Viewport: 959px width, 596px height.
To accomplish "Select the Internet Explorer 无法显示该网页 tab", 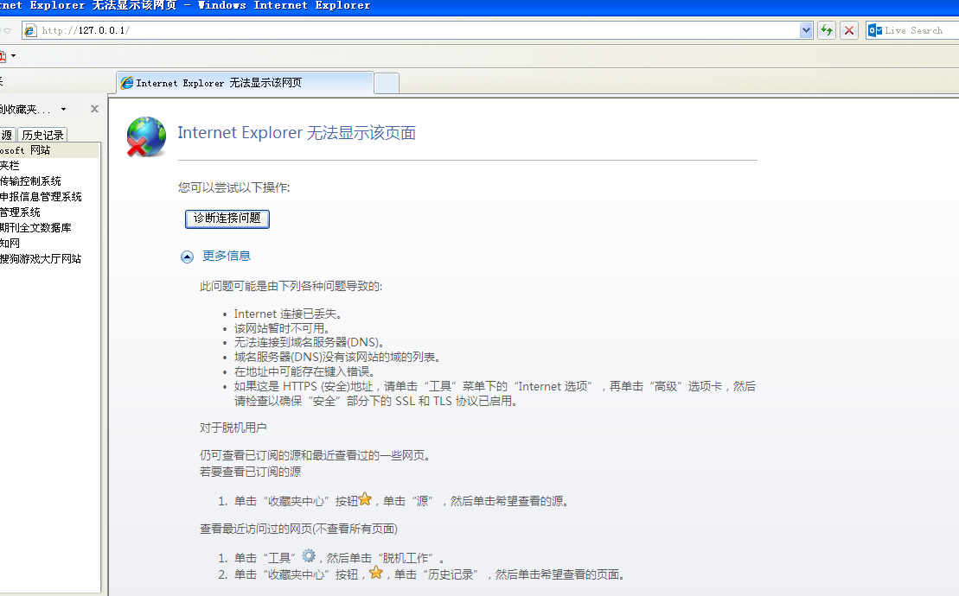I will click(245, 82).
